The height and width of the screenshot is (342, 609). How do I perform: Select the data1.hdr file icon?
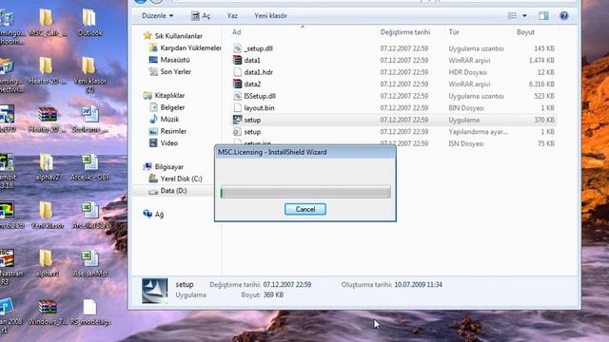pyautogui.click(x=237, y=72)
